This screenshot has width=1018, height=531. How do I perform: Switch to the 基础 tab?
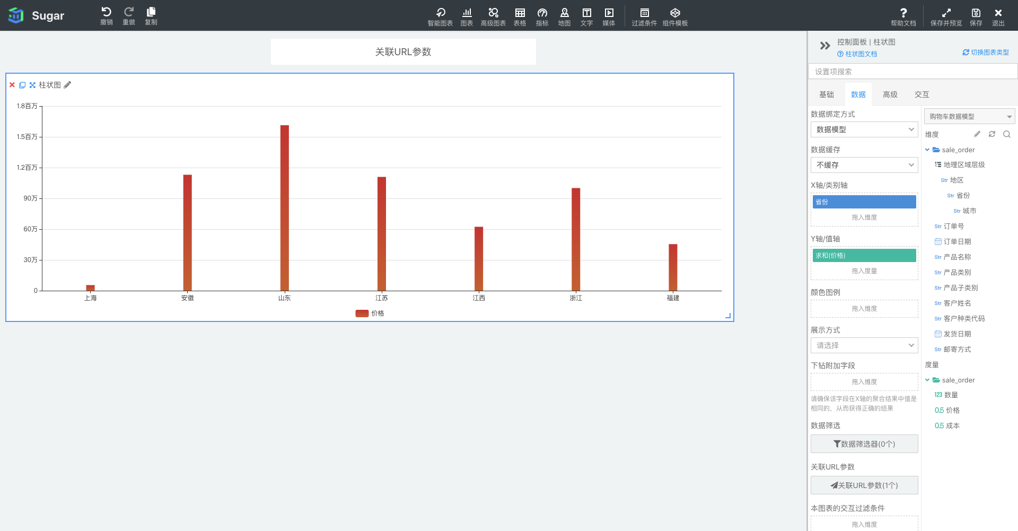pyautogui.click(x=827, y=94)
